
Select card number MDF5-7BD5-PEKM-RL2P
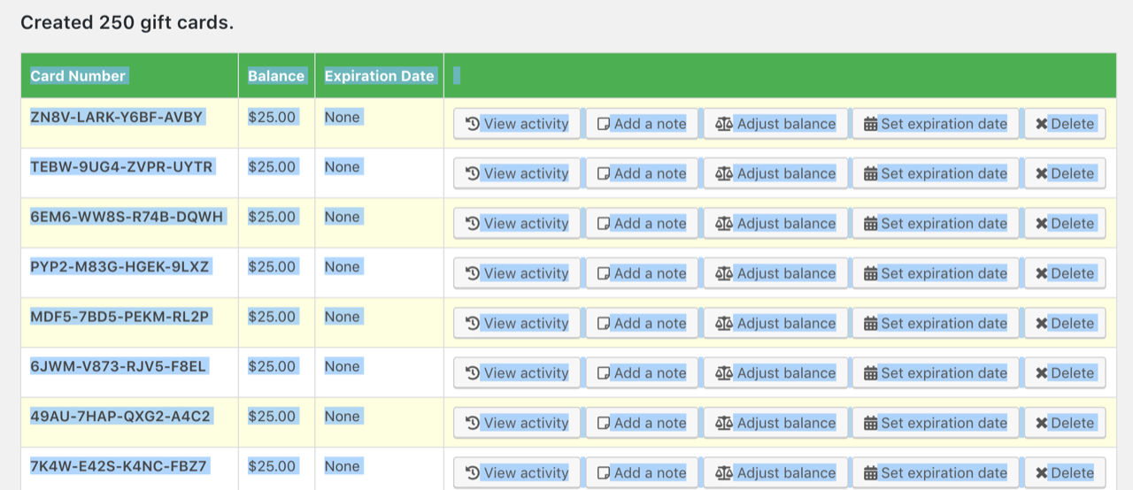point(120,317)
